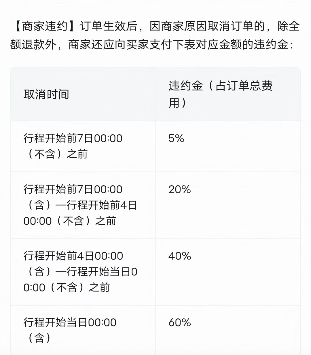Viewport: 311px width, 355px height.
Task: Click the 行程开始当日00:00 text in the last row
Action: (70, 322)
